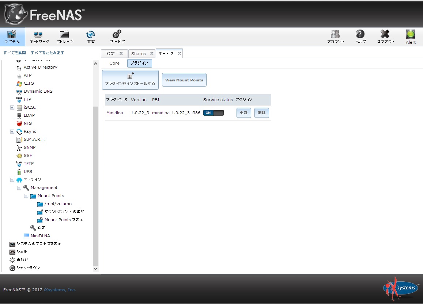Open the サービス gears icon
This screenshot has height=304, width=423.
point(117,37)
